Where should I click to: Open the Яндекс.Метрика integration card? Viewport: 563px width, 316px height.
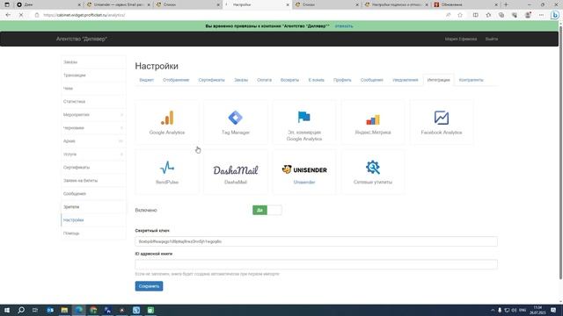(373, 123)
